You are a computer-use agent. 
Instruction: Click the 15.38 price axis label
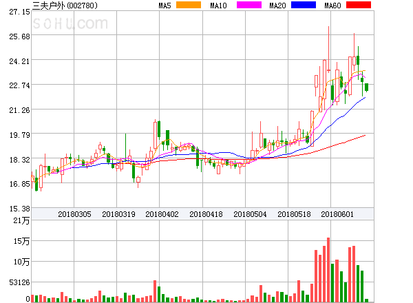click(x=20, y=209)
